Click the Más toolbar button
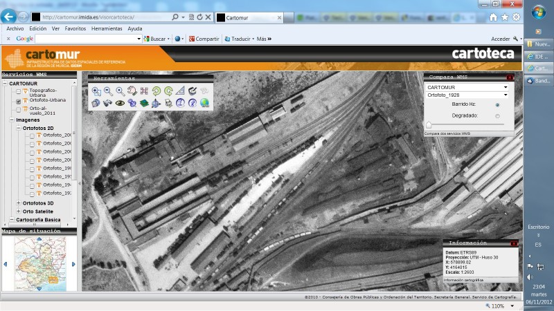Viewport: 554px width, 311px height. click(x=264, y=39)
